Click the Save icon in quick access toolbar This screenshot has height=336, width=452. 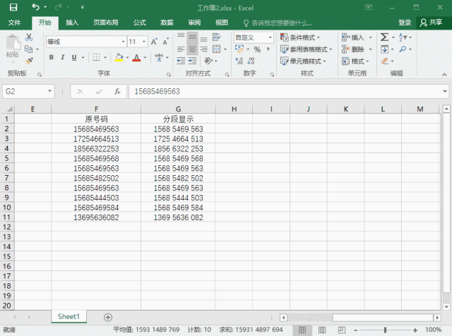tap(13, 6)
